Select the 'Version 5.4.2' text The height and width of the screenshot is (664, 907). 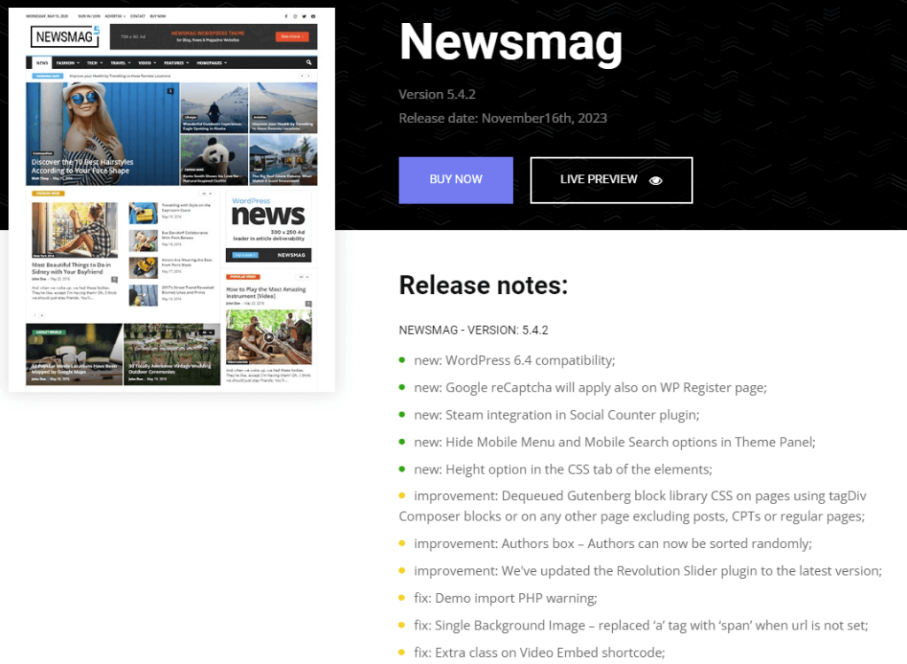pos(437,94)
